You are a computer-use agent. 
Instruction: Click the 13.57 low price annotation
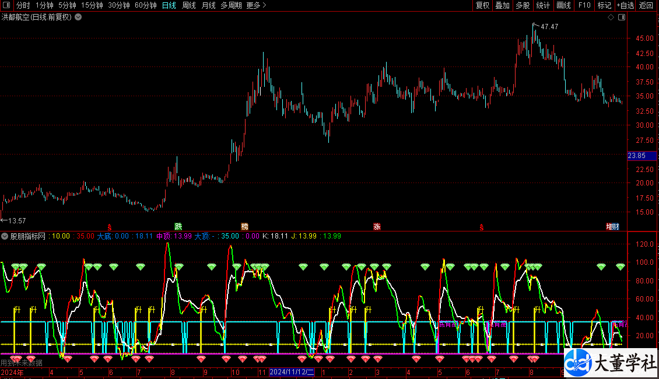17,220
